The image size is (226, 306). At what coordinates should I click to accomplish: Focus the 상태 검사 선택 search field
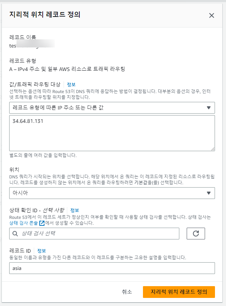[97, 234]
